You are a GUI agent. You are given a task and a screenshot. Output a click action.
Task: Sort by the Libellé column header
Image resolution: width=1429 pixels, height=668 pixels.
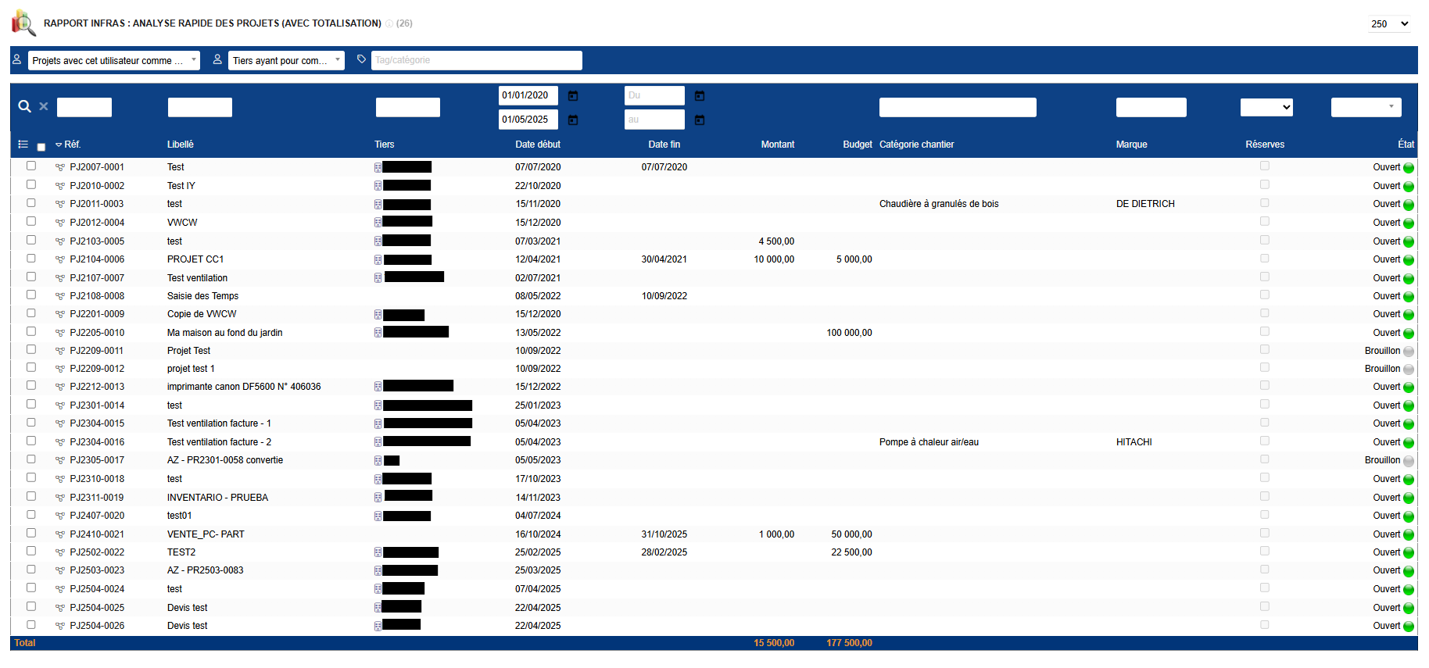click(181, 145)
